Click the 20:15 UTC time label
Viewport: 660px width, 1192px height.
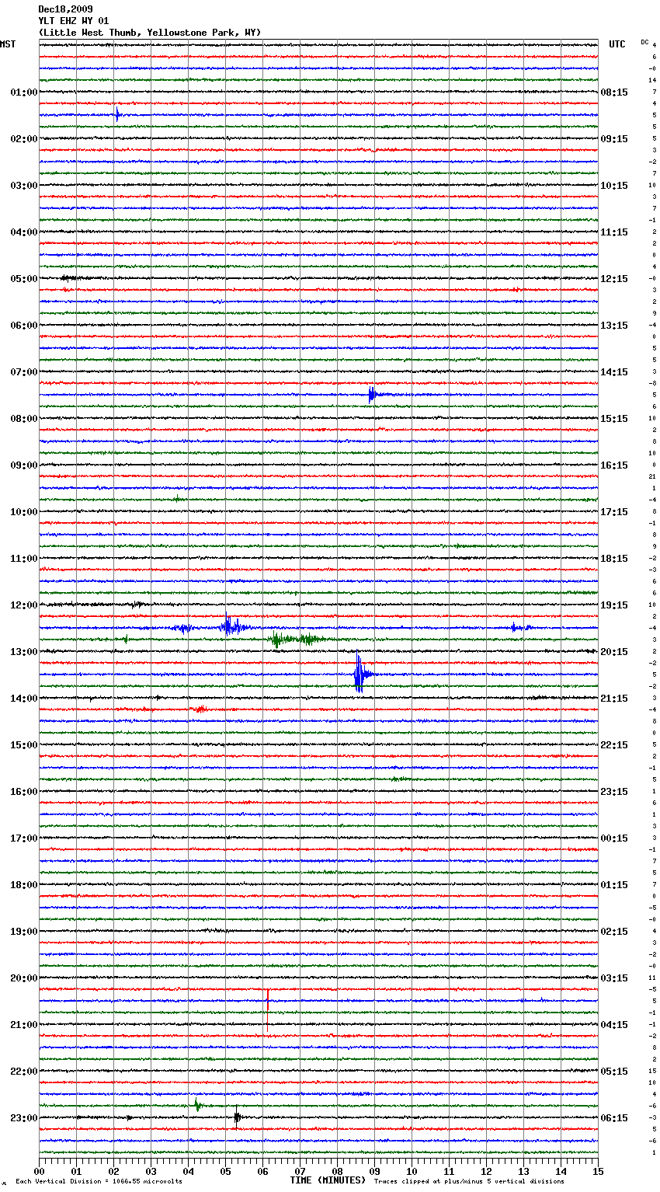pyautogui.click(x=614, y=652)
